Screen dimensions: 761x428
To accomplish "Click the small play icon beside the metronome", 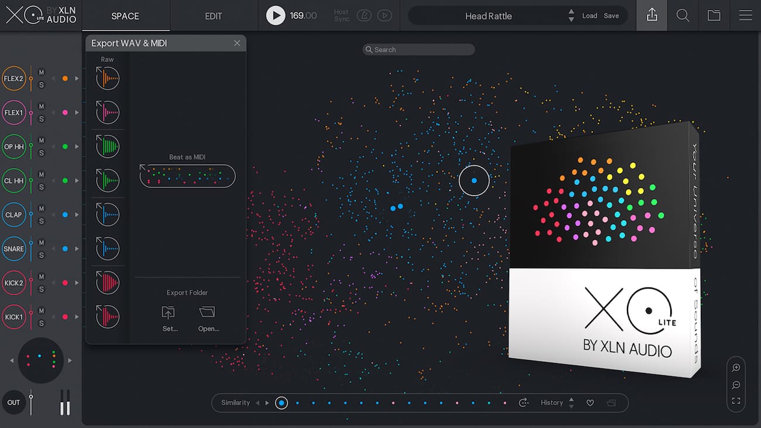I will (385, 16).
